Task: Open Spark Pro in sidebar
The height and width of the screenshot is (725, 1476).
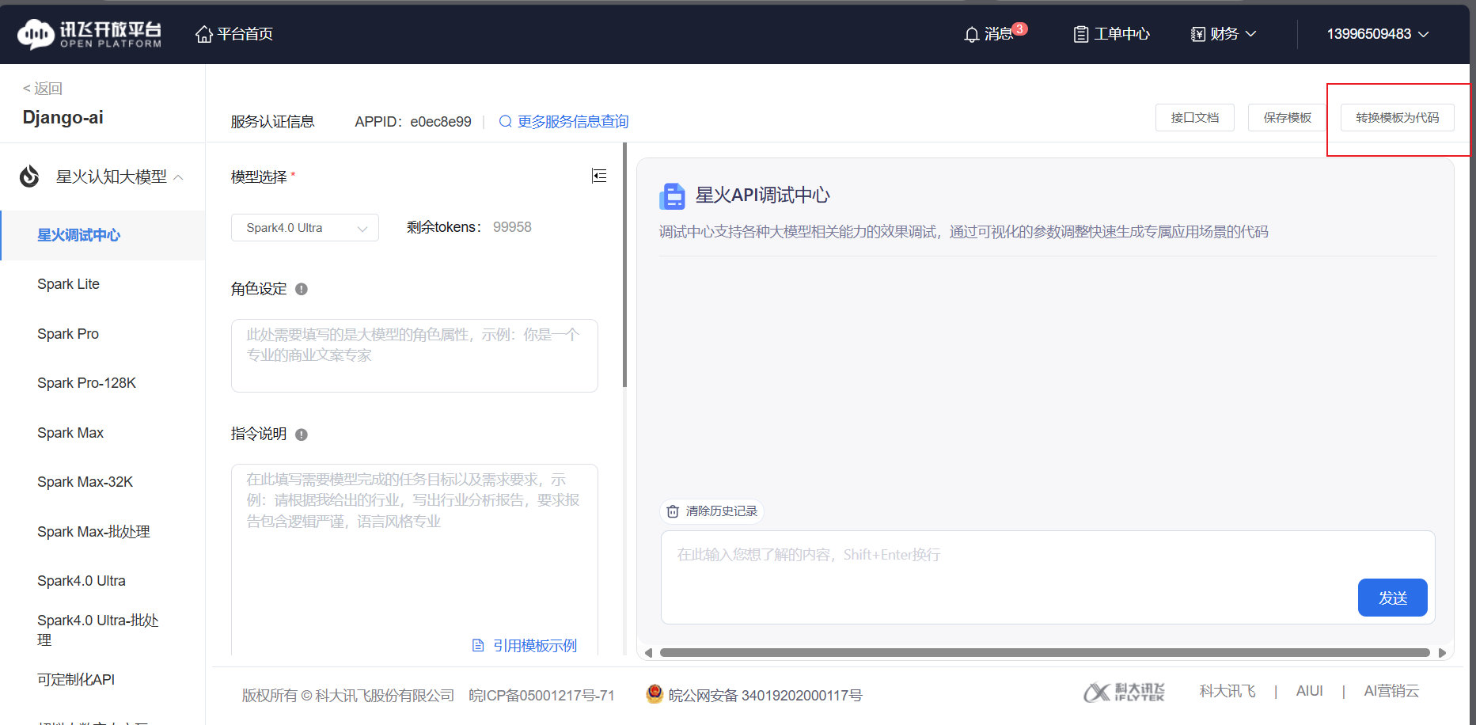Action: (68, 334)
